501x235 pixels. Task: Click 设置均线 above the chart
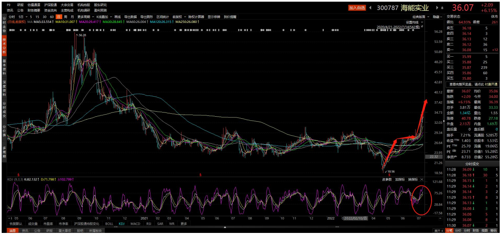414,22
